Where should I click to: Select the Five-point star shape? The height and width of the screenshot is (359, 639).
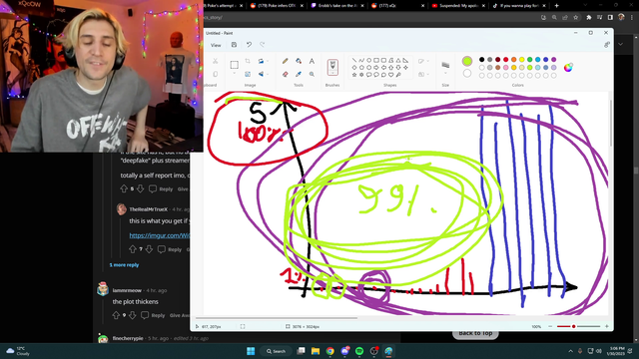[354, 75]
